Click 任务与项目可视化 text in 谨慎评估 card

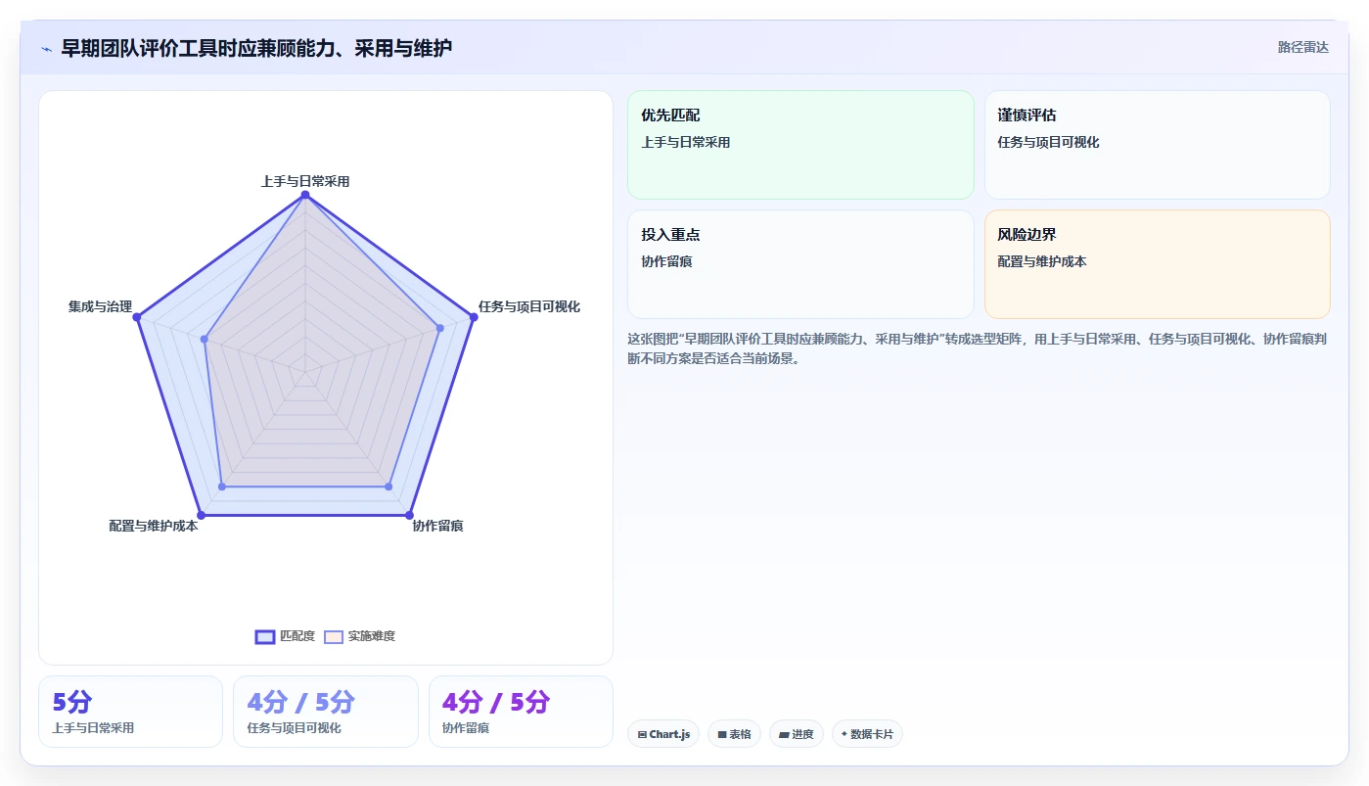(x=1048, y=142)
